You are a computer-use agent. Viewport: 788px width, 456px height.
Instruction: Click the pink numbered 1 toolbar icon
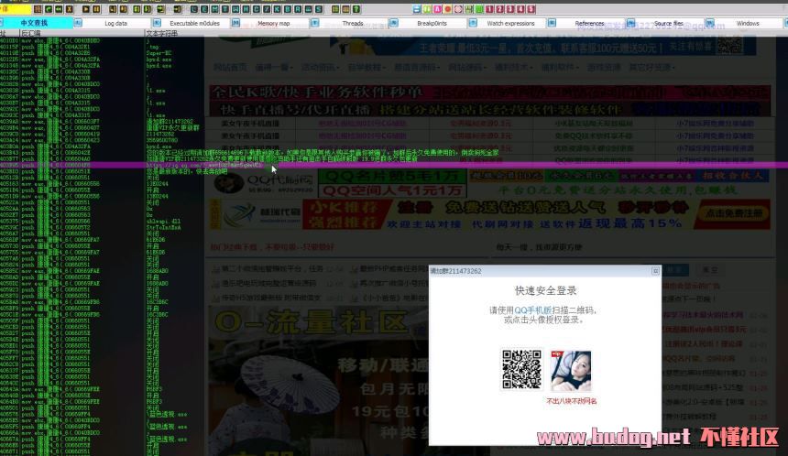(489, 9)
